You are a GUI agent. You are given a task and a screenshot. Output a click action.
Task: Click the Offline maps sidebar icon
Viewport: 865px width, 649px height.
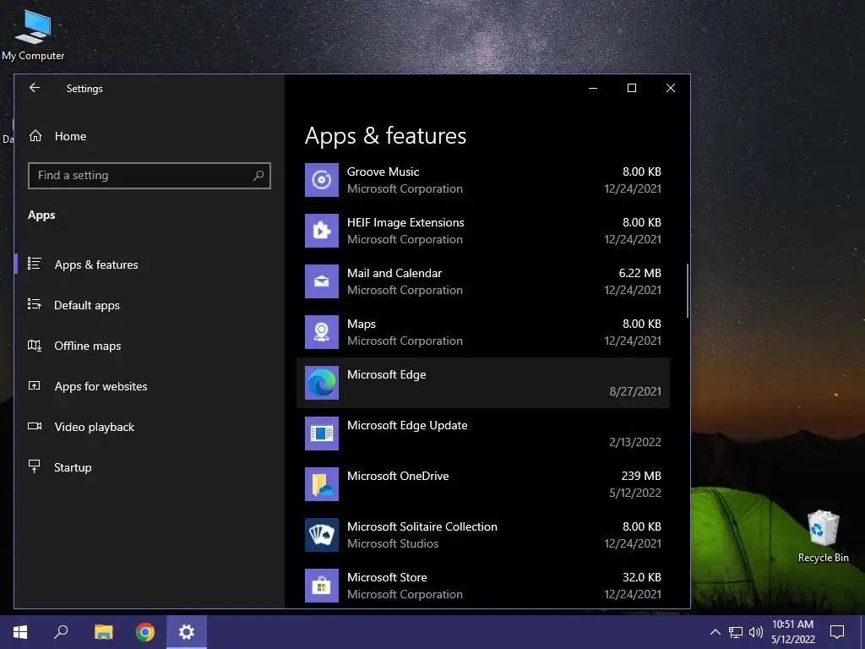(34, 346)
